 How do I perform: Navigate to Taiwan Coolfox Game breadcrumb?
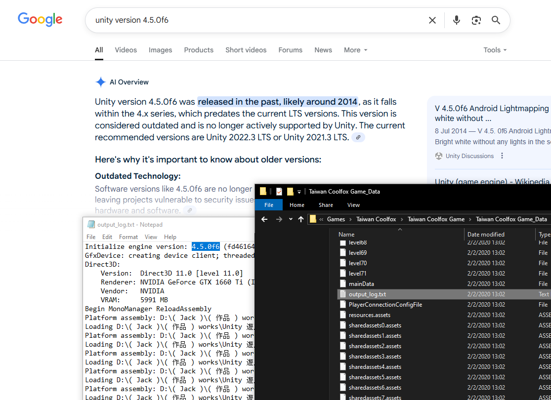tap(436, 219)
